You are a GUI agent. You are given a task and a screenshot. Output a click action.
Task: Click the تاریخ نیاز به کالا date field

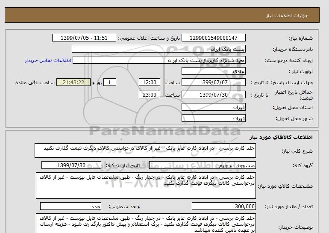pyautogui.click(x=71, y=165)
